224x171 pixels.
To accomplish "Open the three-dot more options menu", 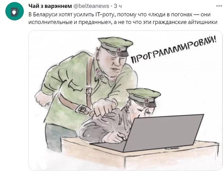I will click(219, 6).
